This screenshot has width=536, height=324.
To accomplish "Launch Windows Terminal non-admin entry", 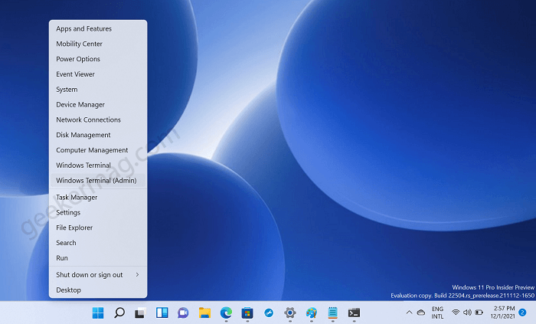I will pos(98,165).
